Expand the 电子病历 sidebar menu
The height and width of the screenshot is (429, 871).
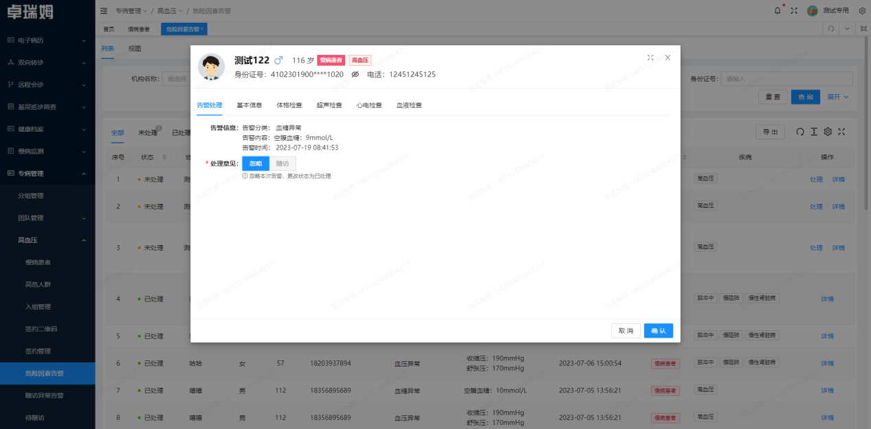(x=47, y=40)
